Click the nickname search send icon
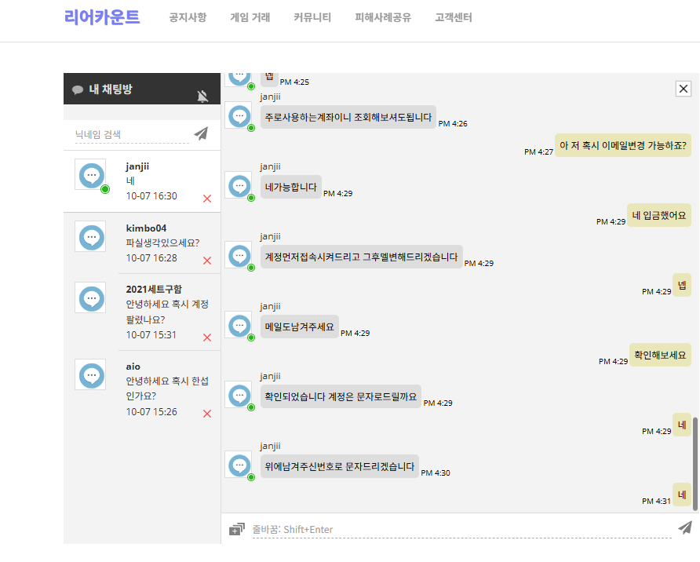Image resolution: width=700 pixels, height=562 pixels. (x=202, y=133)
